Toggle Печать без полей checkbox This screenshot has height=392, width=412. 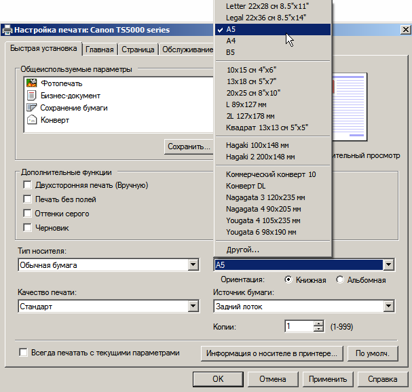27,199
